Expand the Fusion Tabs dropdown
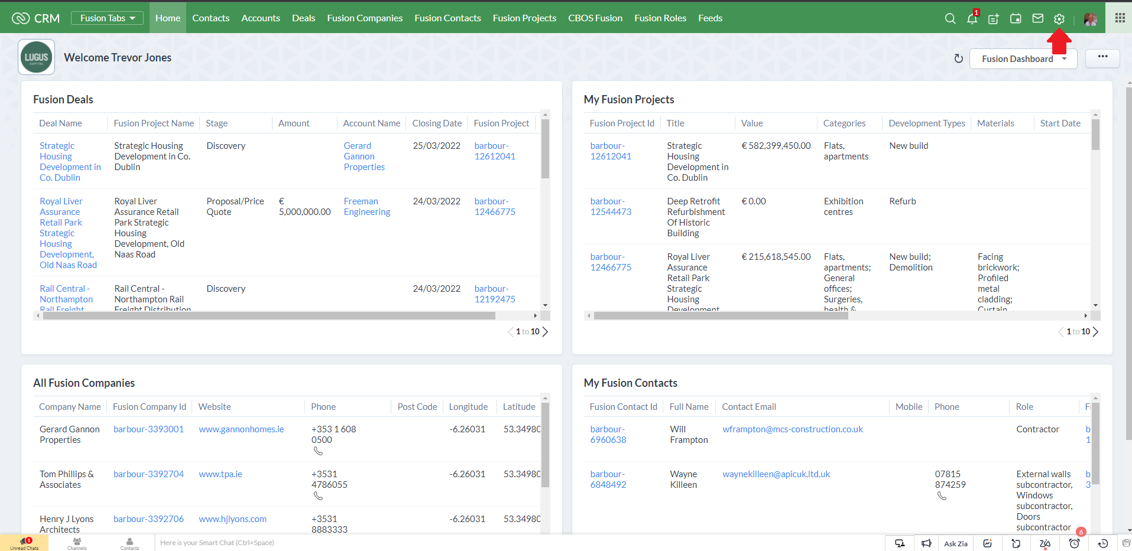1132x551 pixels. point(108,18)
